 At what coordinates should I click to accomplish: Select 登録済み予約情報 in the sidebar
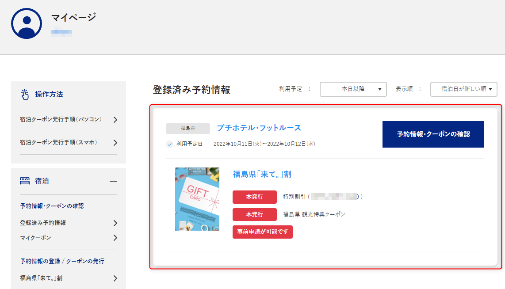click(x=43, y=223)
